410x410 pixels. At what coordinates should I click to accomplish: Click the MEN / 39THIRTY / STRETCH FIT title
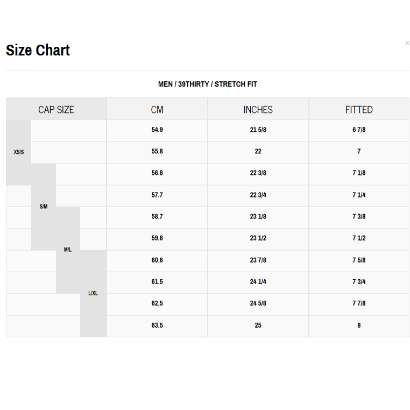[x=207, y=84]
